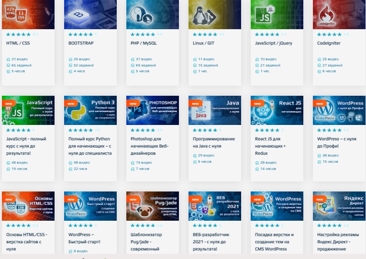The image size is (366, 259).
Task: Click the Яндекс Директ course banner
Action: (339, 206)
